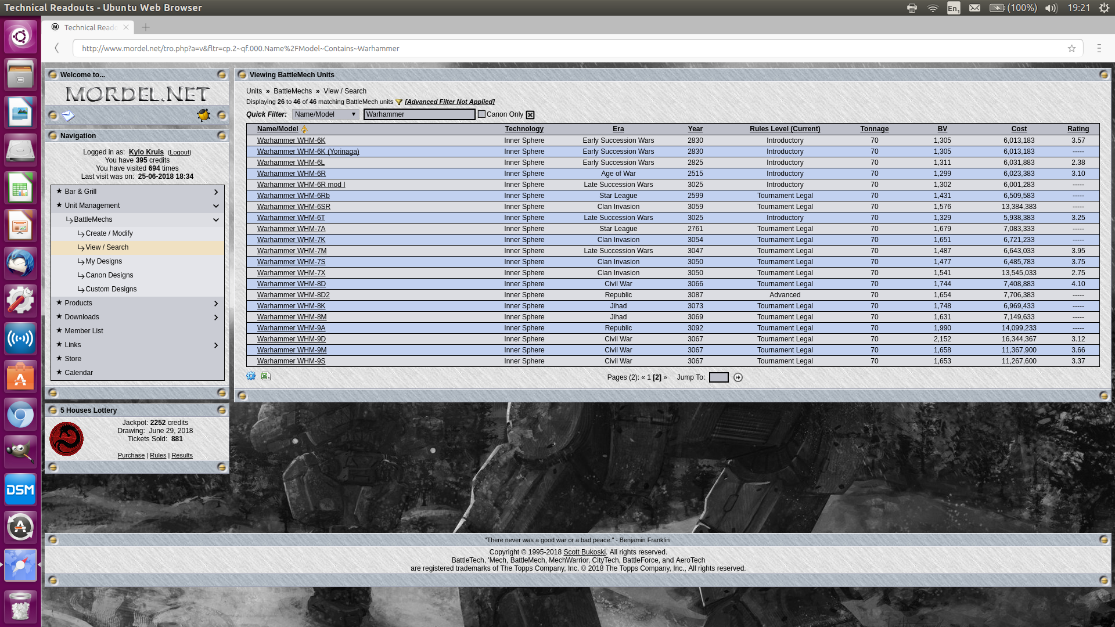Click the Logout link
Screen dimensions: 1115x627
coord(179,152)
